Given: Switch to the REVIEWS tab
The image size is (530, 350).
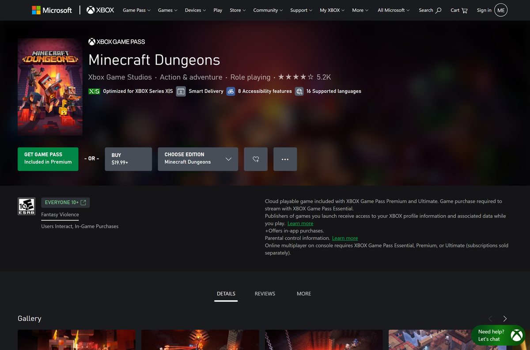Looking at the screenshot, I should pos(265,294).
